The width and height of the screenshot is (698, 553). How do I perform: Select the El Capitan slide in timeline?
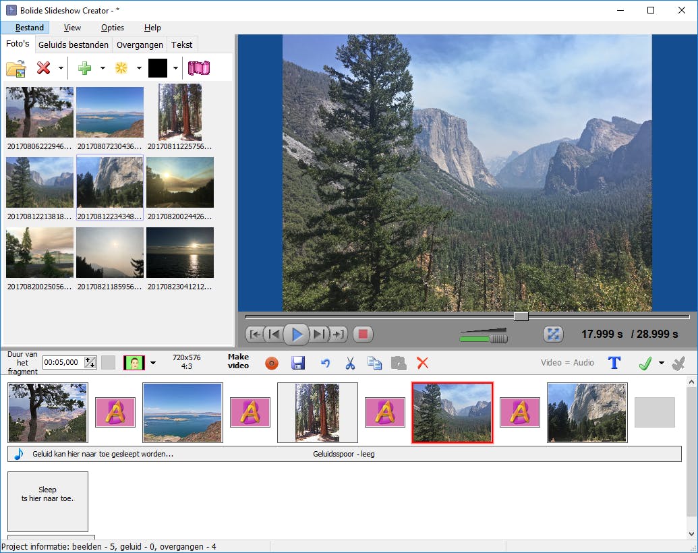(587, 413)
